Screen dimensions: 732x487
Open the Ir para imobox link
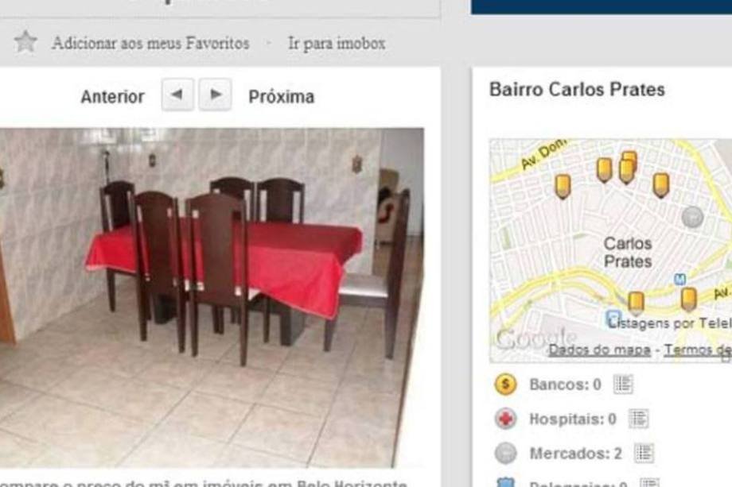point(336,44)
